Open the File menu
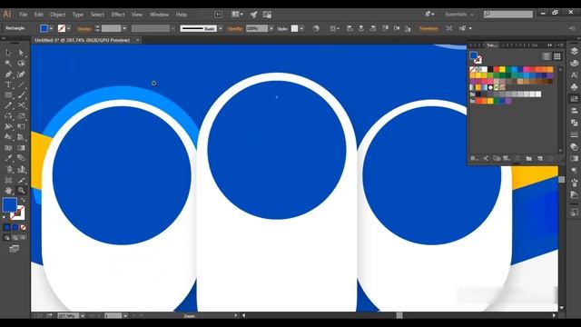The width and height of the screenshot is (581, 327). point(24,15)
